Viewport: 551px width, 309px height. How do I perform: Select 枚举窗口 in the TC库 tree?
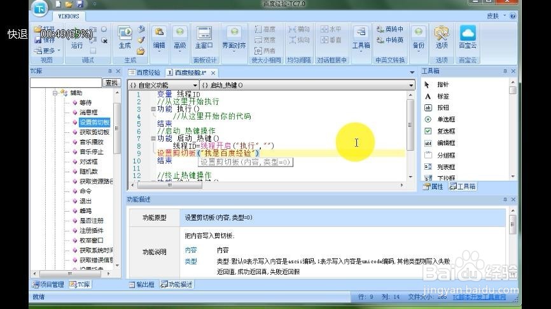[x=91, y=240]
